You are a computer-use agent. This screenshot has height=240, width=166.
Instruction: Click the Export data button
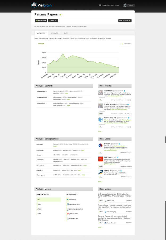point(126,43)
